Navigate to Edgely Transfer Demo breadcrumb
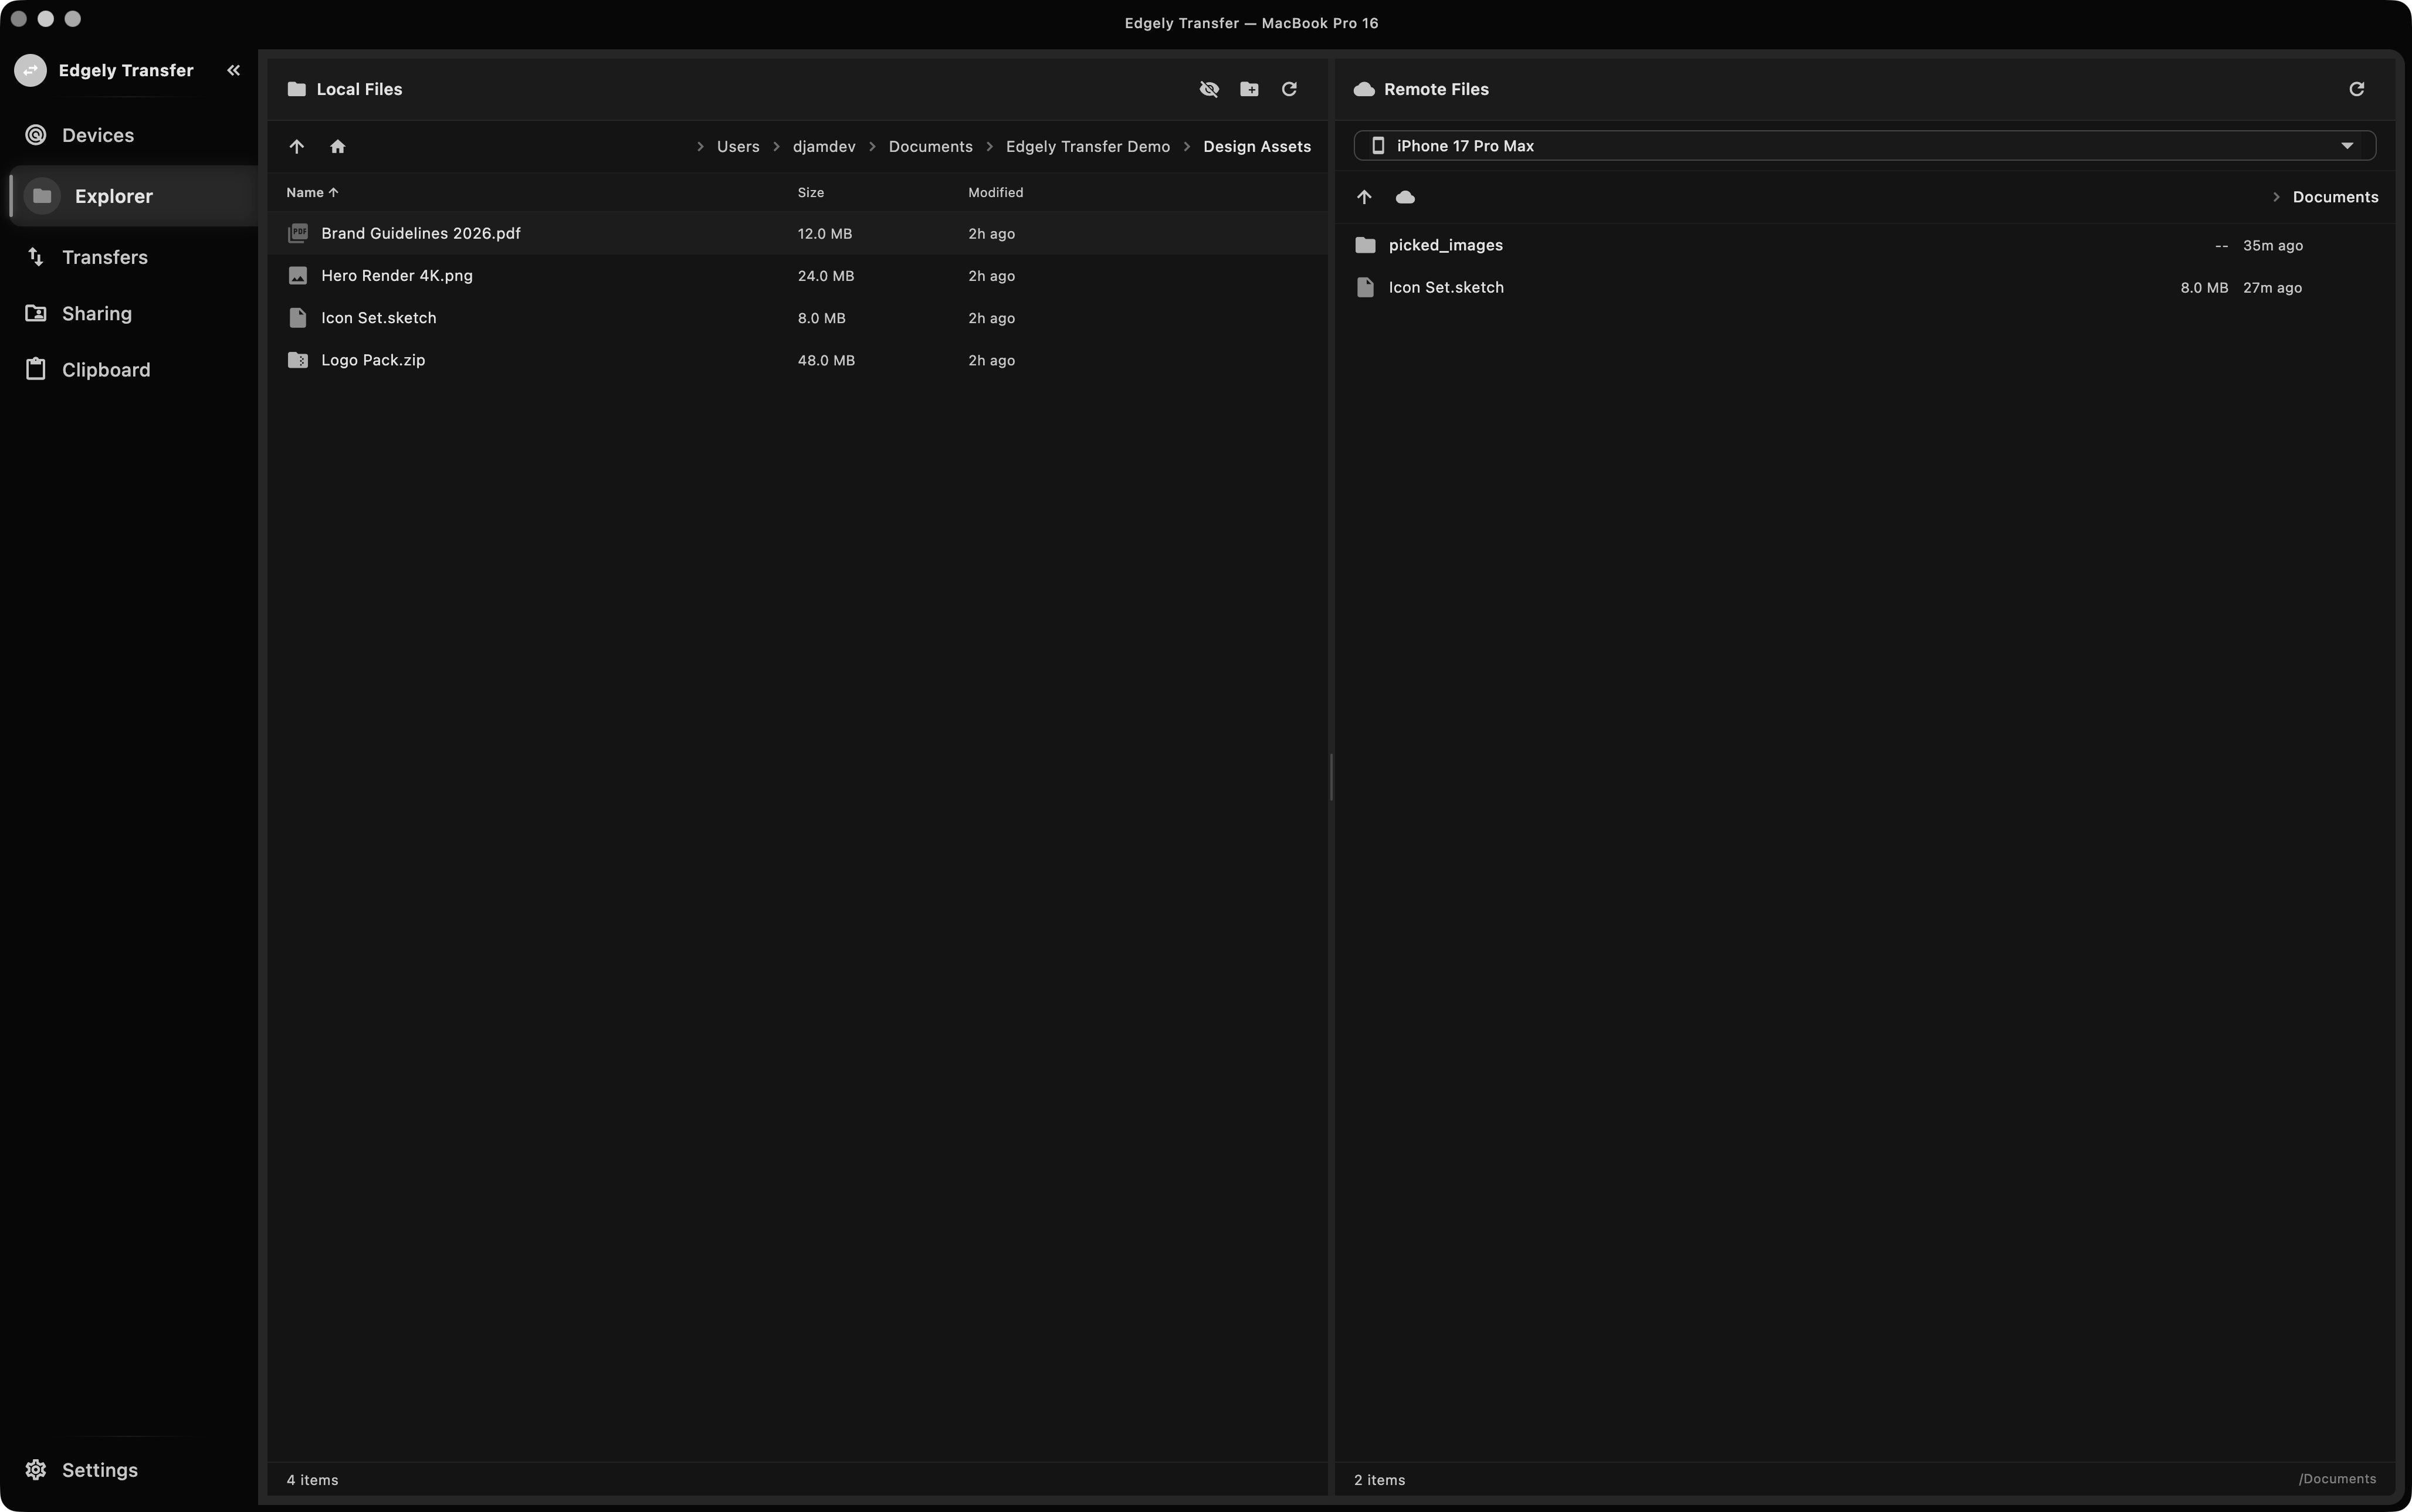Image resolution: width=2412 pixels, height=1512 pixels. pos(1087,146)
